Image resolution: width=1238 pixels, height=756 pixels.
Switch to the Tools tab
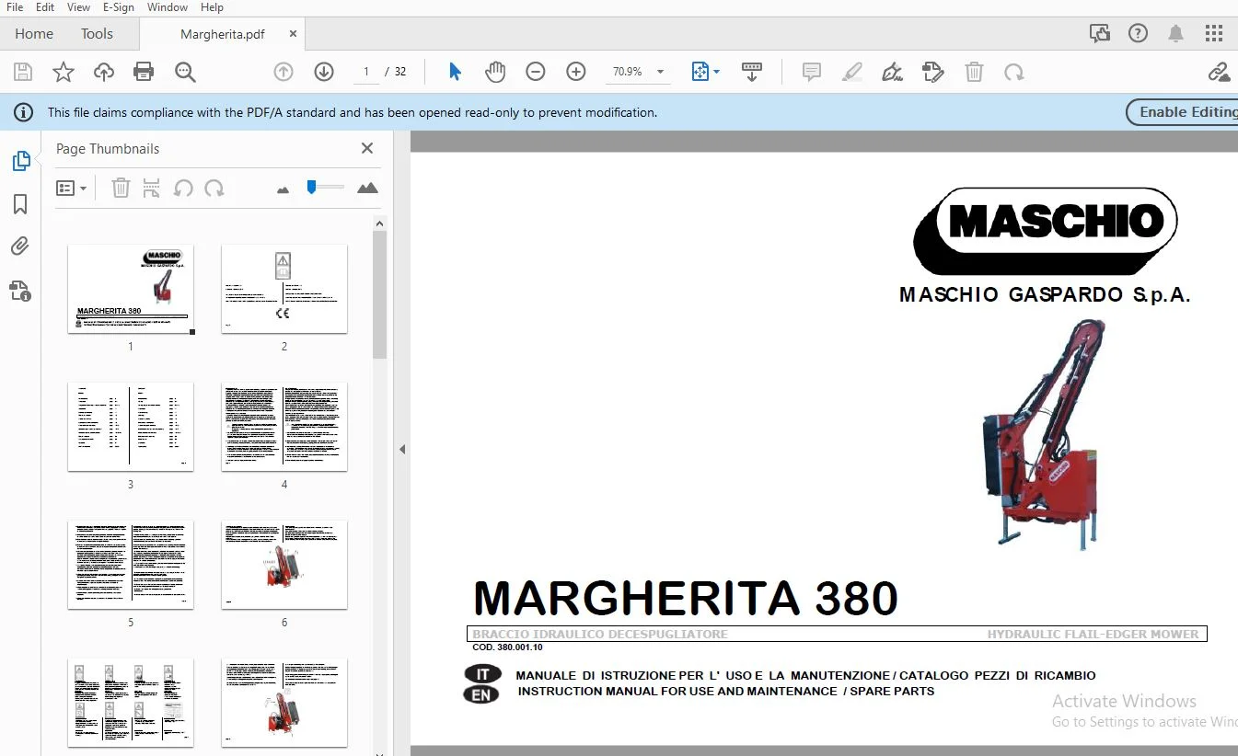97,34
